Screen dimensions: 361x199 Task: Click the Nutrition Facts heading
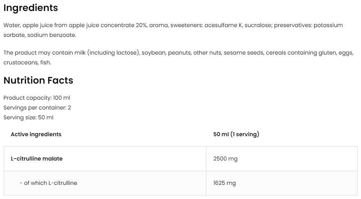[38, 80]
